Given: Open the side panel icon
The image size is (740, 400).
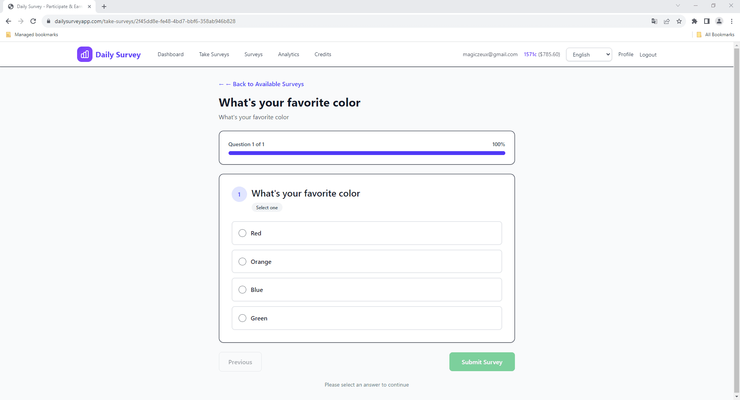Looking at the screenshot, I should [707, 21].
